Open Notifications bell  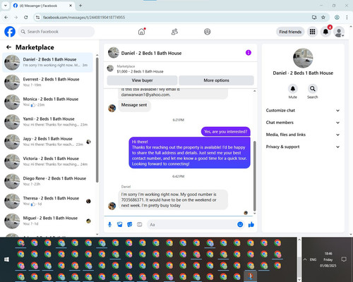click(325, 32)
